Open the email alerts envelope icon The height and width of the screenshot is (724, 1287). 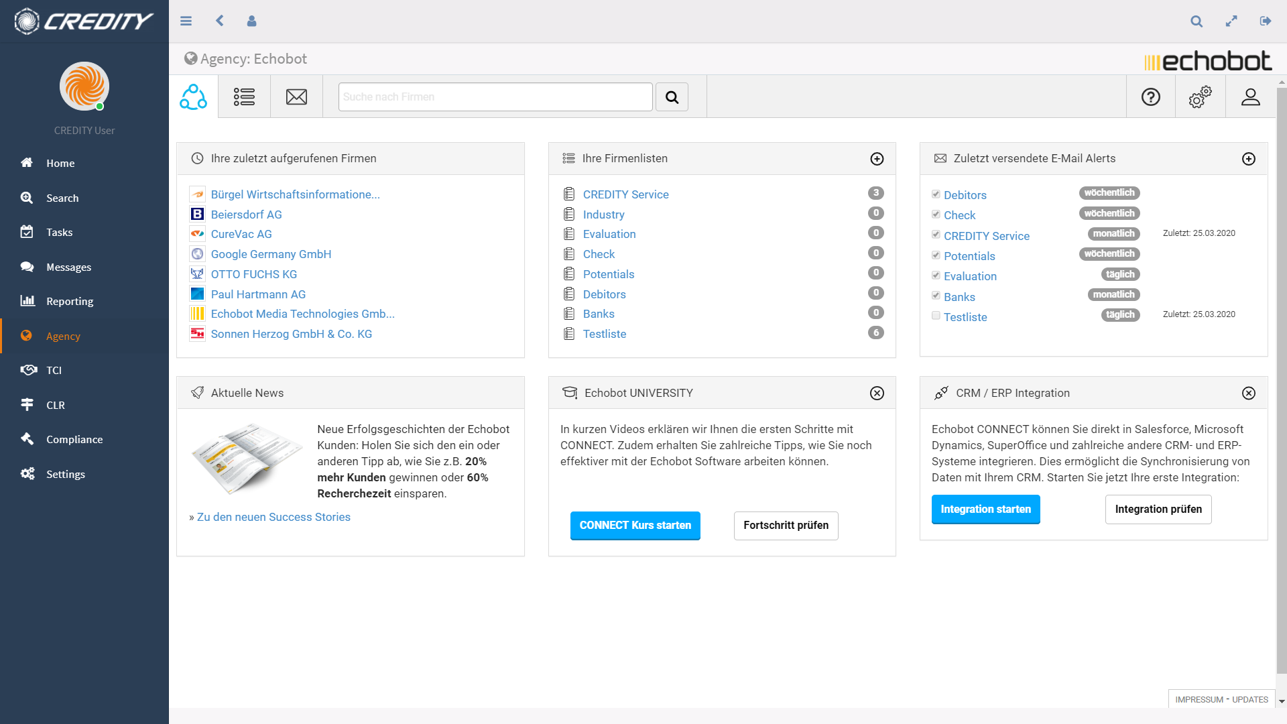(296, 97)
